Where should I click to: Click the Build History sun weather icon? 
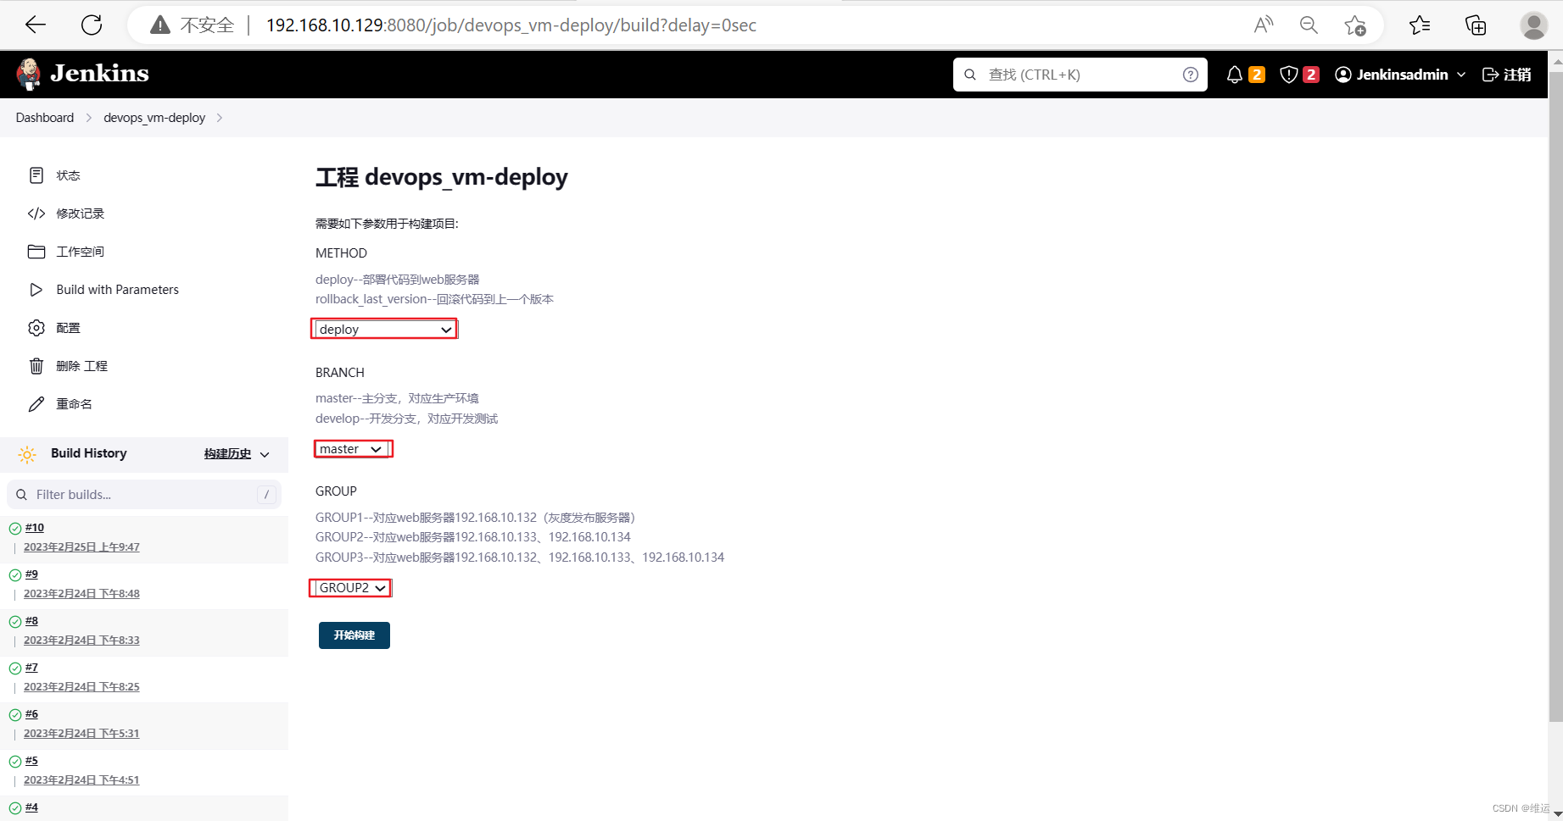(x=27, y=455)
